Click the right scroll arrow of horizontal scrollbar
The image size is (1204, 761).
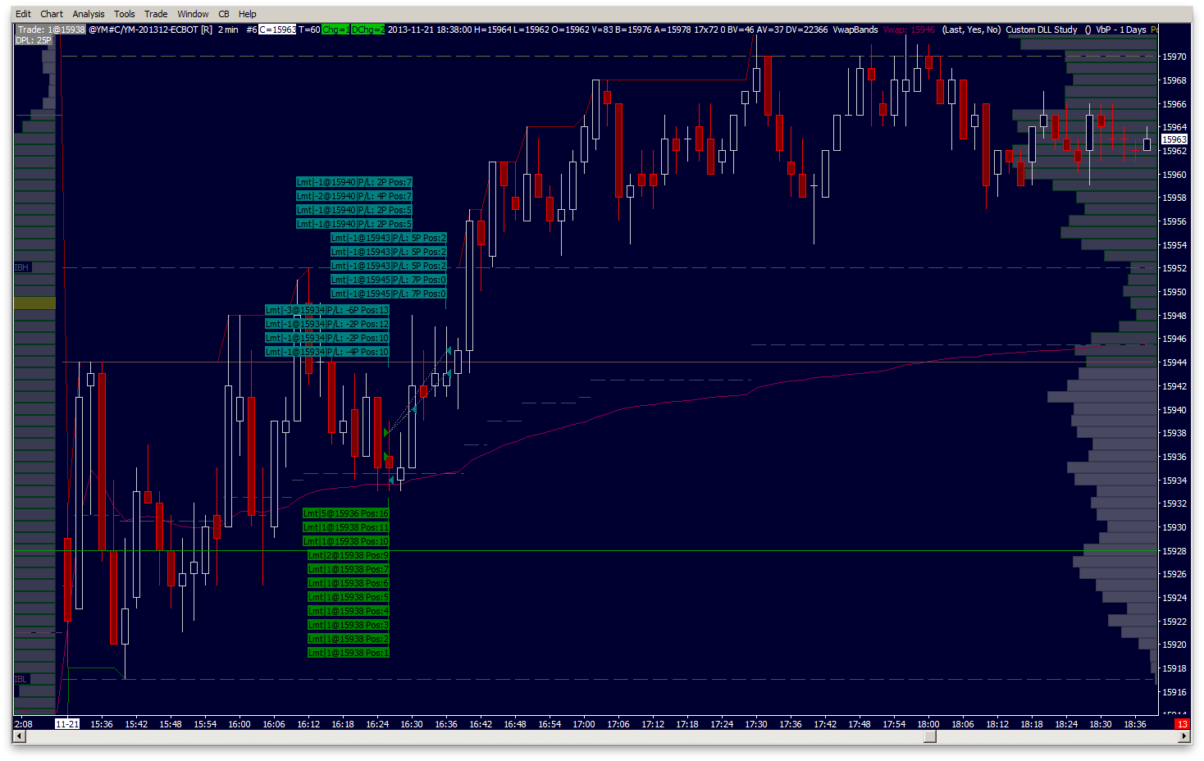tap(1184, 736)
